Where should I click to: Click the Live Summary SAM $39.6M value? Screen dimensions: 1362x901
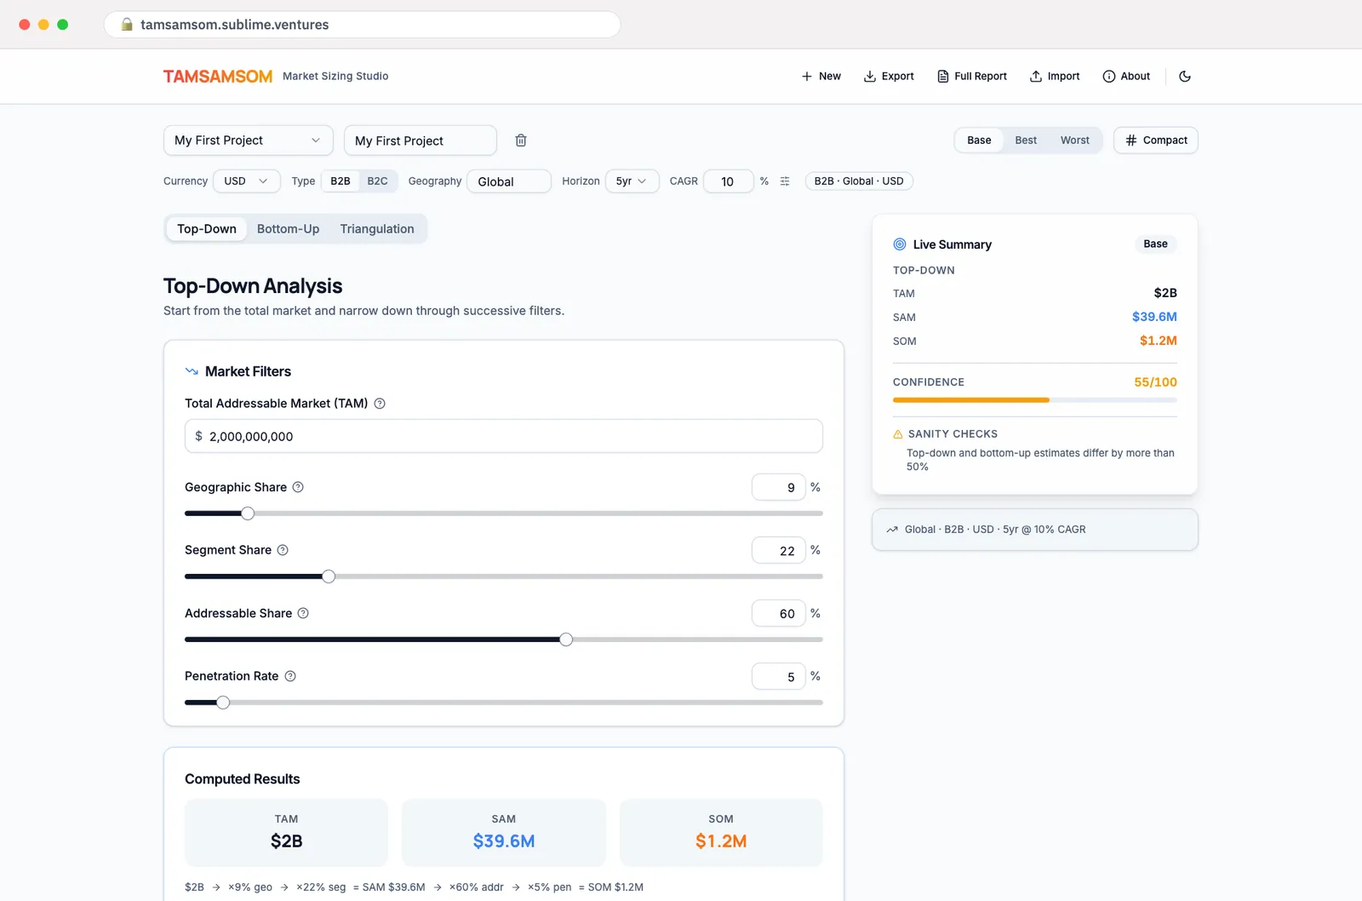point(1154,317)
